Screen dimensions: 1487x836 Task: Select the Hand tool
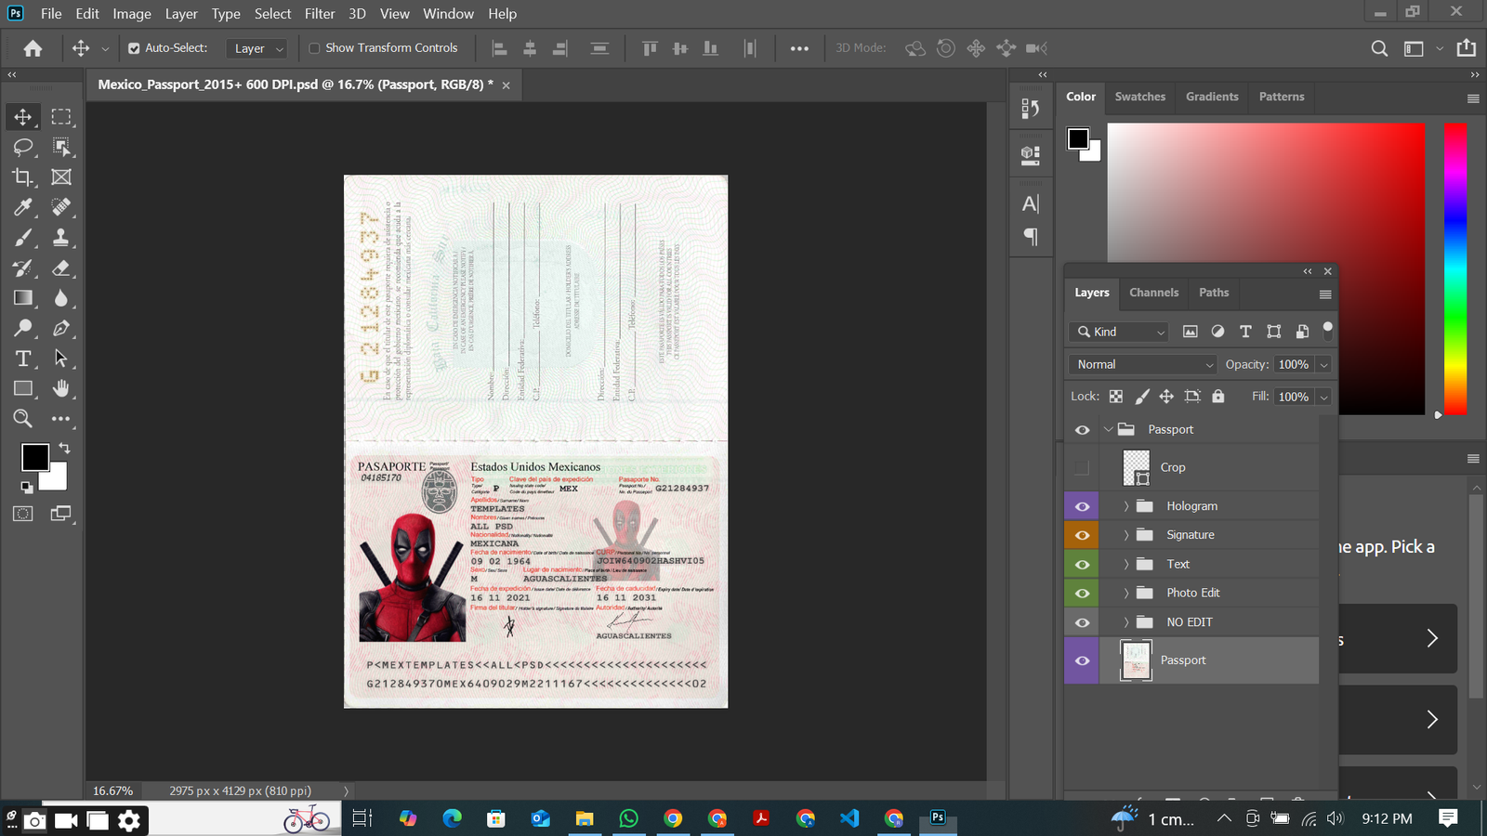point(61,388)
